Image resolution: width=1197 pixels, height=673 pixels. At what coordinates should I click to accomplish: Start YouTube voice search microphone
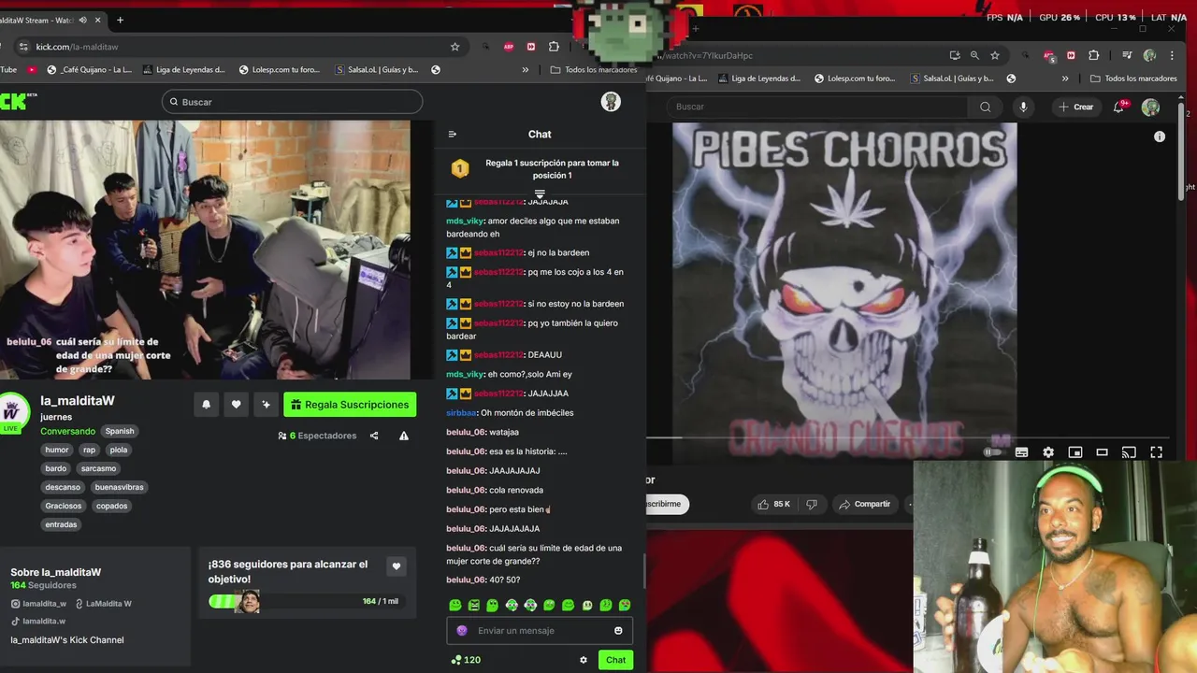pyautogui.click(x=1023, y=107)
